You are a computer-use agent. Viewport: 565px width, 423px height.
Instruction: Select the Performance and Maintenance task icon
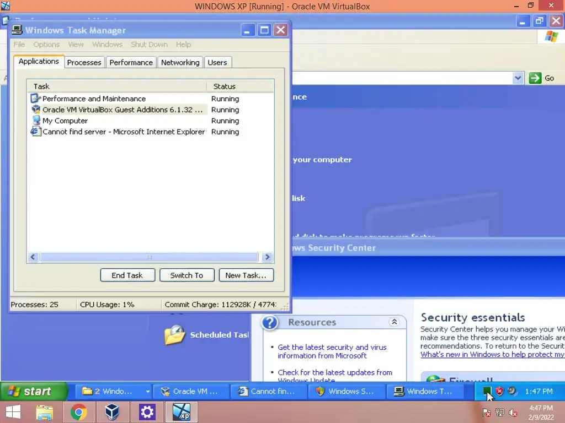(x=35, y=98)
